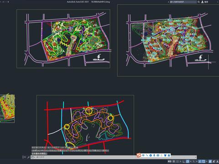The image size is (219, 164).
Task: Toggle grid display in the status bar
Action: pyautogui.click(x=174, y=161)
